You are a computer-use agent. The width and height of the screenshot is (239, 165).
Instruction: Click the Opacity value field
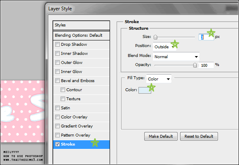pyautogui.click(x=206, y=65)
